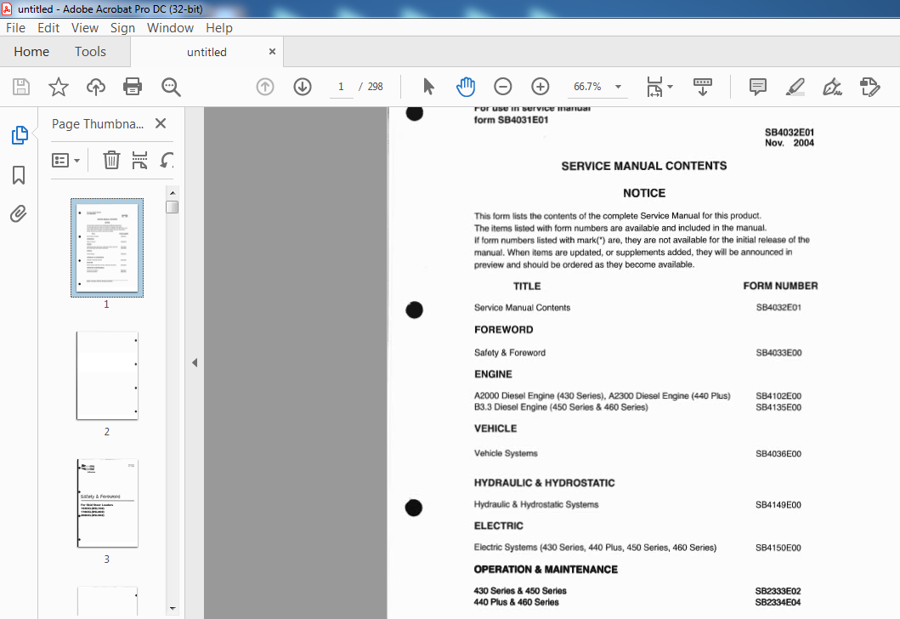Click the Save file icon
The image size is (900, 619).
pos(21,87)
